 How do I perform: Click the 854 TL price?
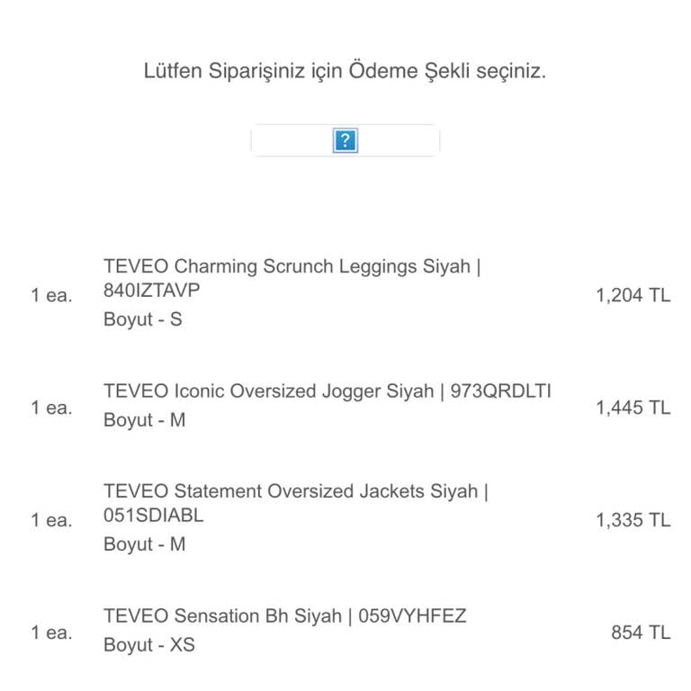(641, 633)
